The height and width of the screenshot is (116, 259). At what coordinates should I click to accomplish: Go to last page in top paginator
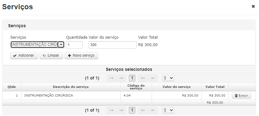tap(153, 78)
